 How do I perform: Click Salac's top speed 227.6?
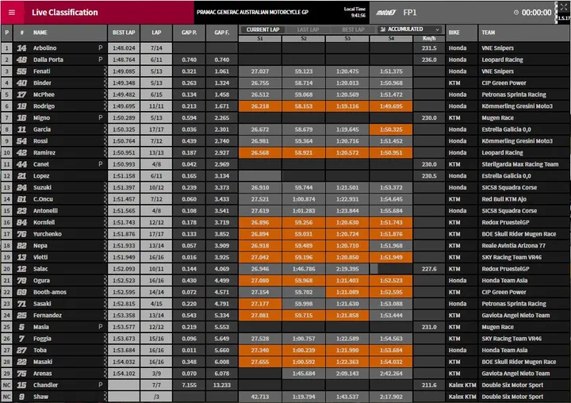[x=429, y=269]
